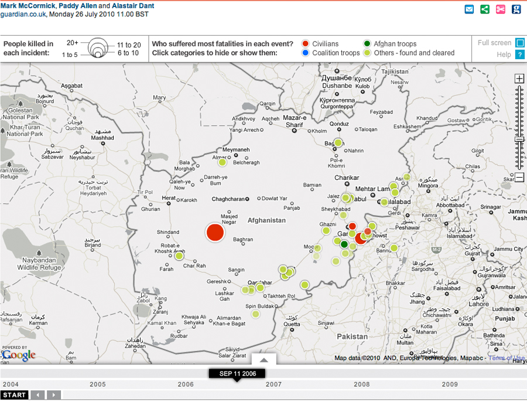Click the Help text label
This screenshot has width=527, height=405.
504,55
